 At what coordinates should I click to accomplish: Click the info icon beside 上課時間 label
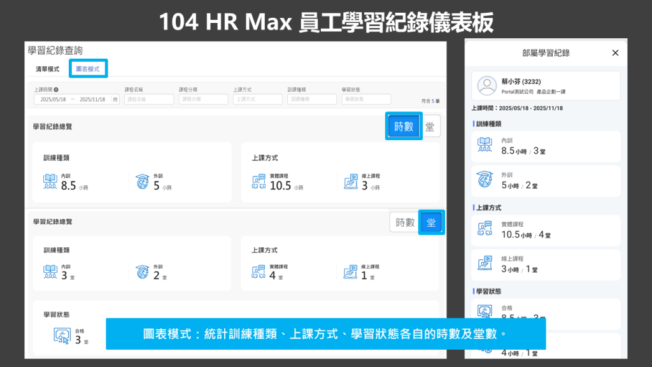(57, 90)
